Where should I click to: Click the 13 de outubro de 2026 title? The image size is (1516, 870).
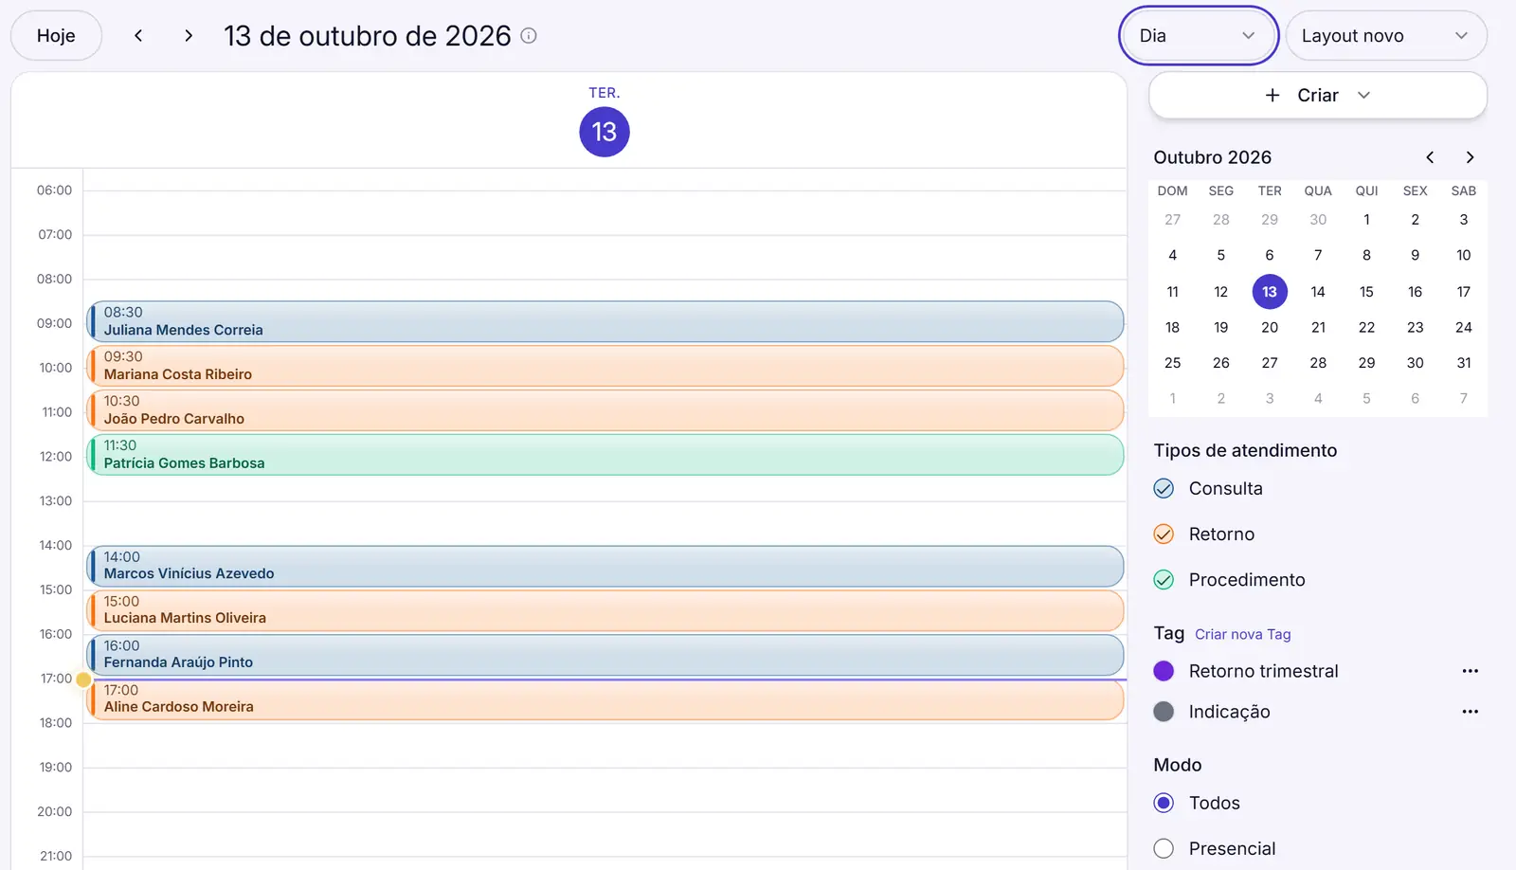368,36
